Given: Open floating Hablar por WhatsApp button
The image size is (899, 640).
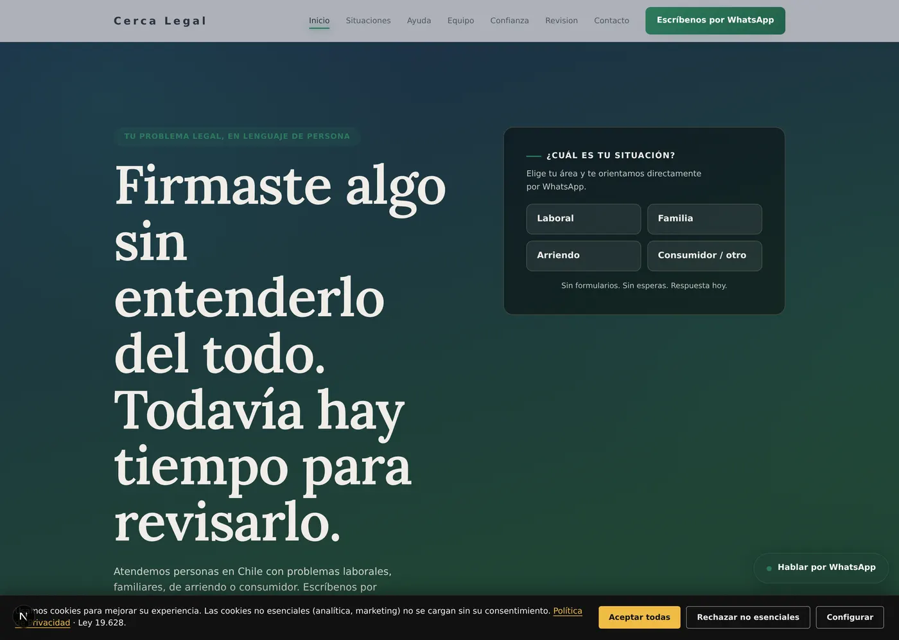Looking at the screenshot, I should (821, 568).
